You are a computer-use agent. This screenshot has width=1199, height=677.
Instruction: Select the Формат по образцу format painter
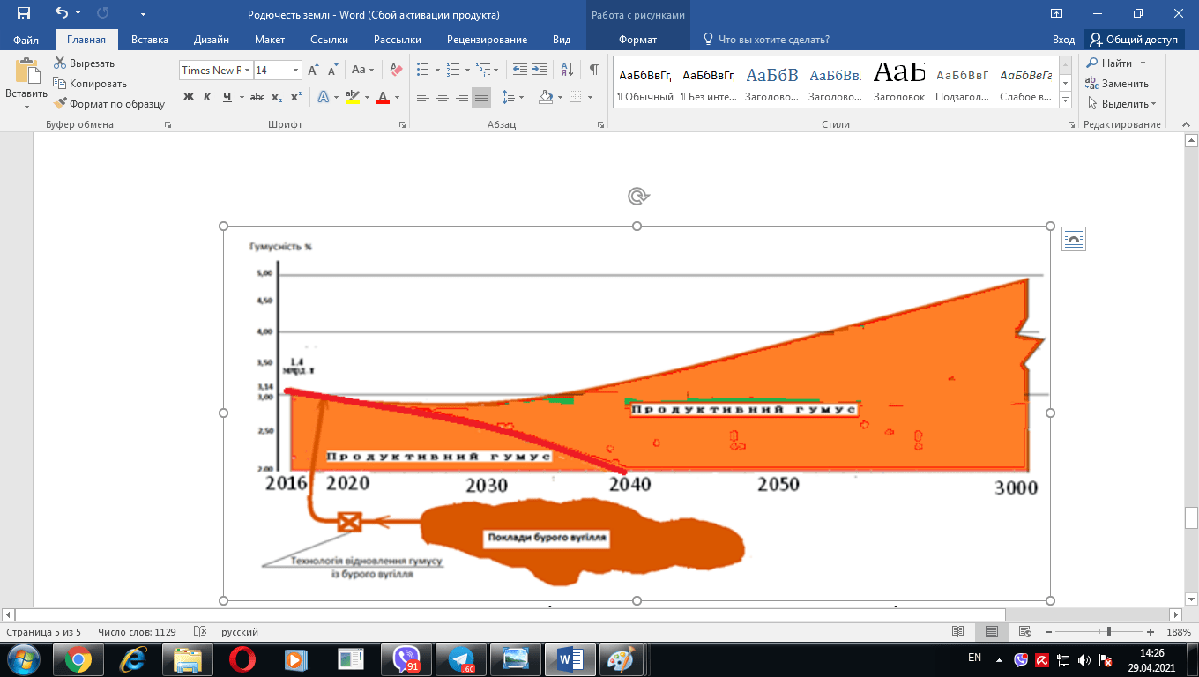pos(109,104)
